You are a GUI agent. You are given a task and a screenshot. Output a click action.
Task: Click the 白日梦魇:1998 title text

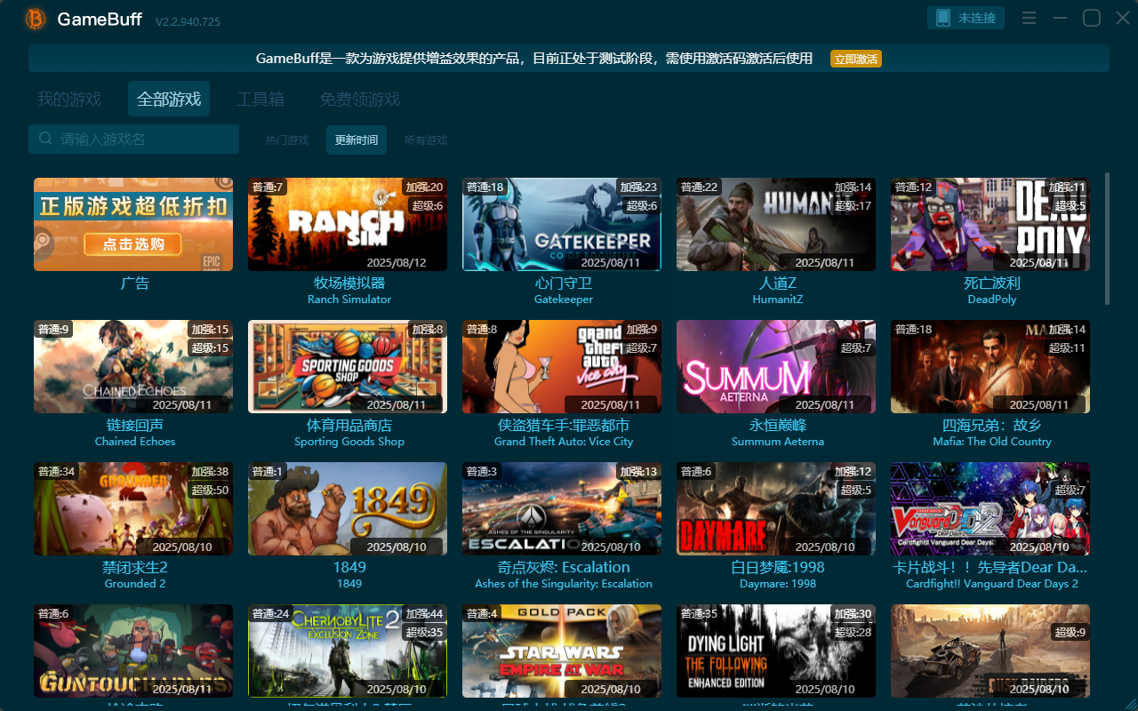pos(778,567)
